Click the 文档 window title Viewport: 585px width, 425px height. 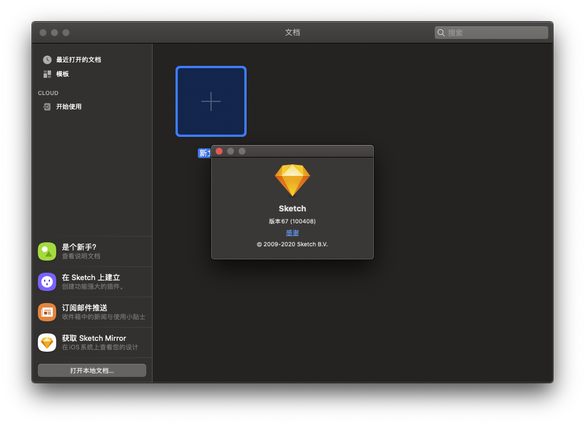(x=292, y=33)
